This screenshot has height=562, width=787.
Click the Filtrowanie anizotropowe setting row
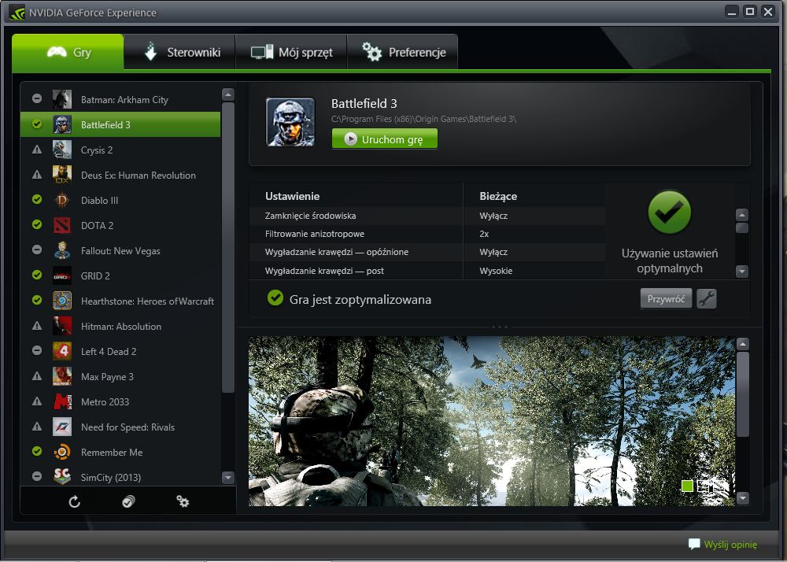(427, 234)
